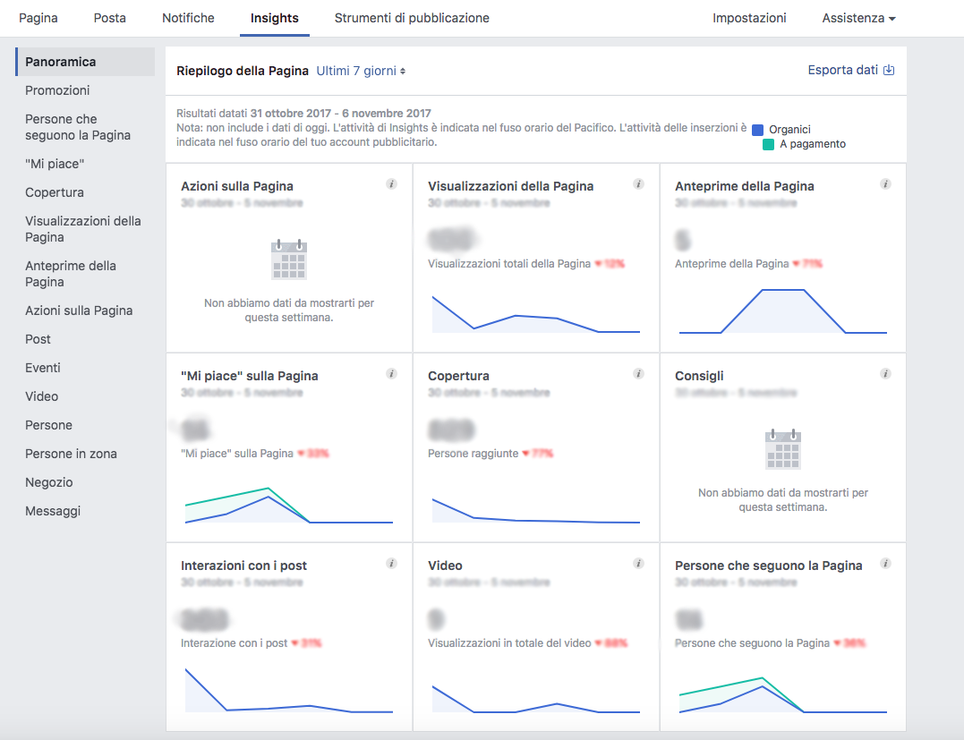Image resolution: width=964 pixels, height=740 pixels.
Task: Click the export download icon beside Esporta dati
Action: point(889,70)
